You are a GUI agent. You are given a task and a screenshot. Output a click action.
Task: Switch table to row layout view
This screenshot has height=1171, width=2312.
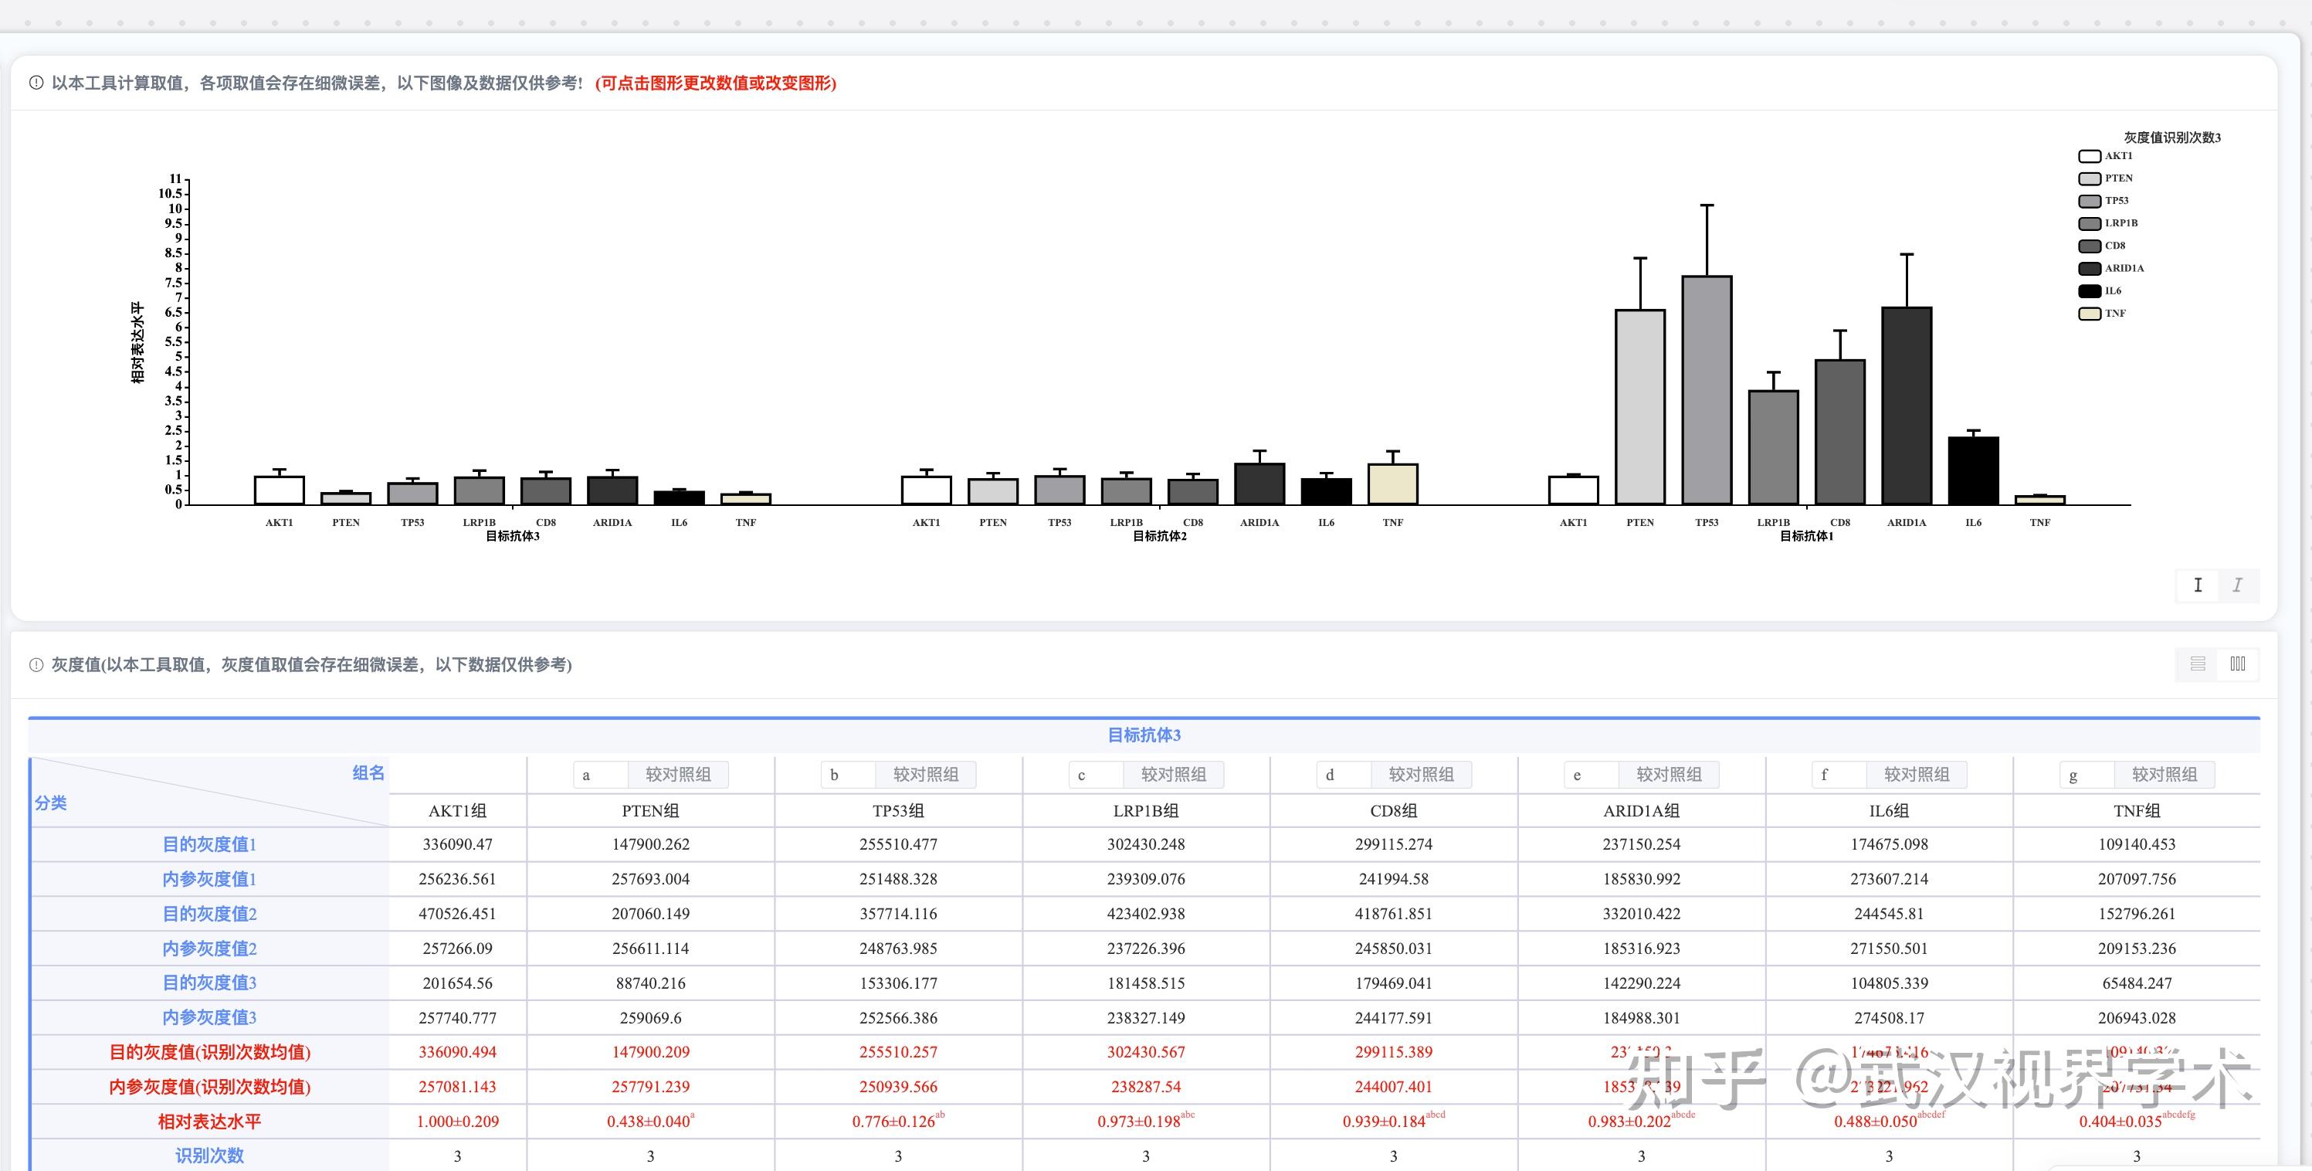click(x=2197, y=664)
